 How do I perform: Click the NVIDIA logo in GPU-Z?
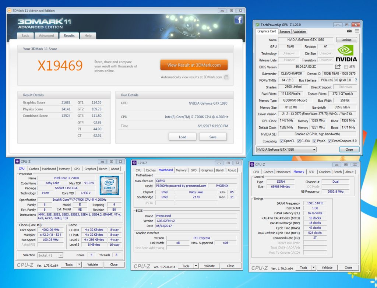click(346, 53)
